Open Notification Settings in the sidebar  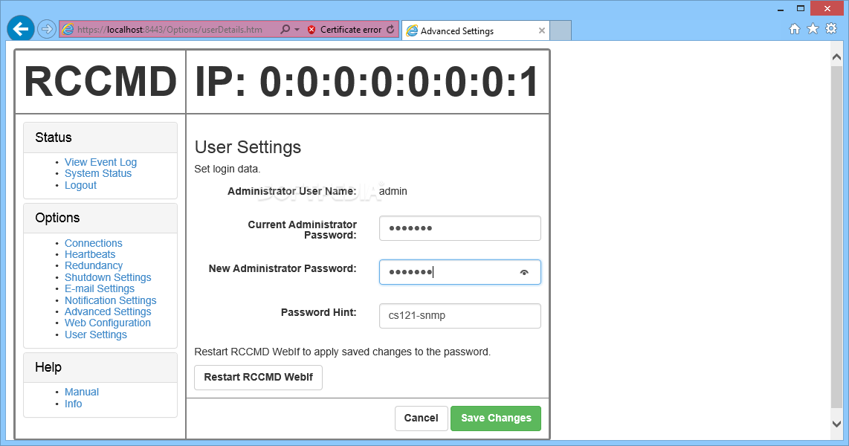pos(111,300)
